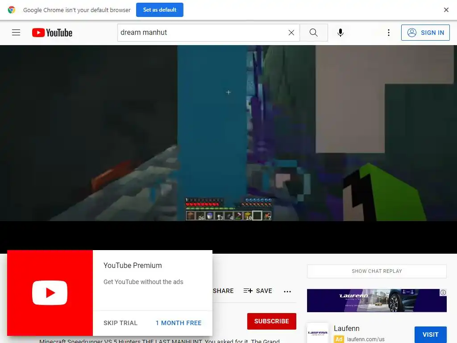457x343 pixels.
Task: Save the video to a playlist
Action: click(x=258, y=291)
